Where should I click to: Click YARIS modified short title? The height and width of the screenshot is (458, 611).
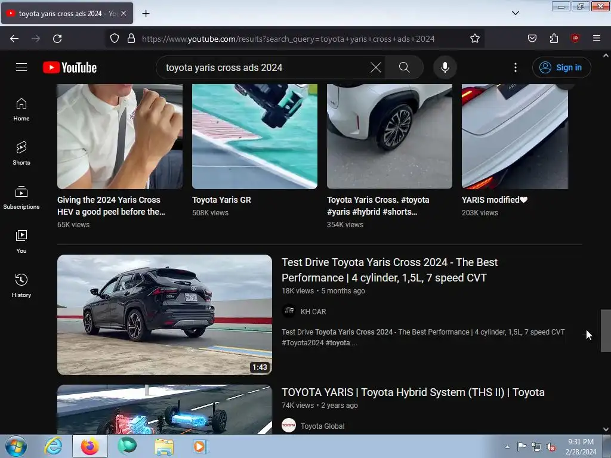[x=495, y=200]
